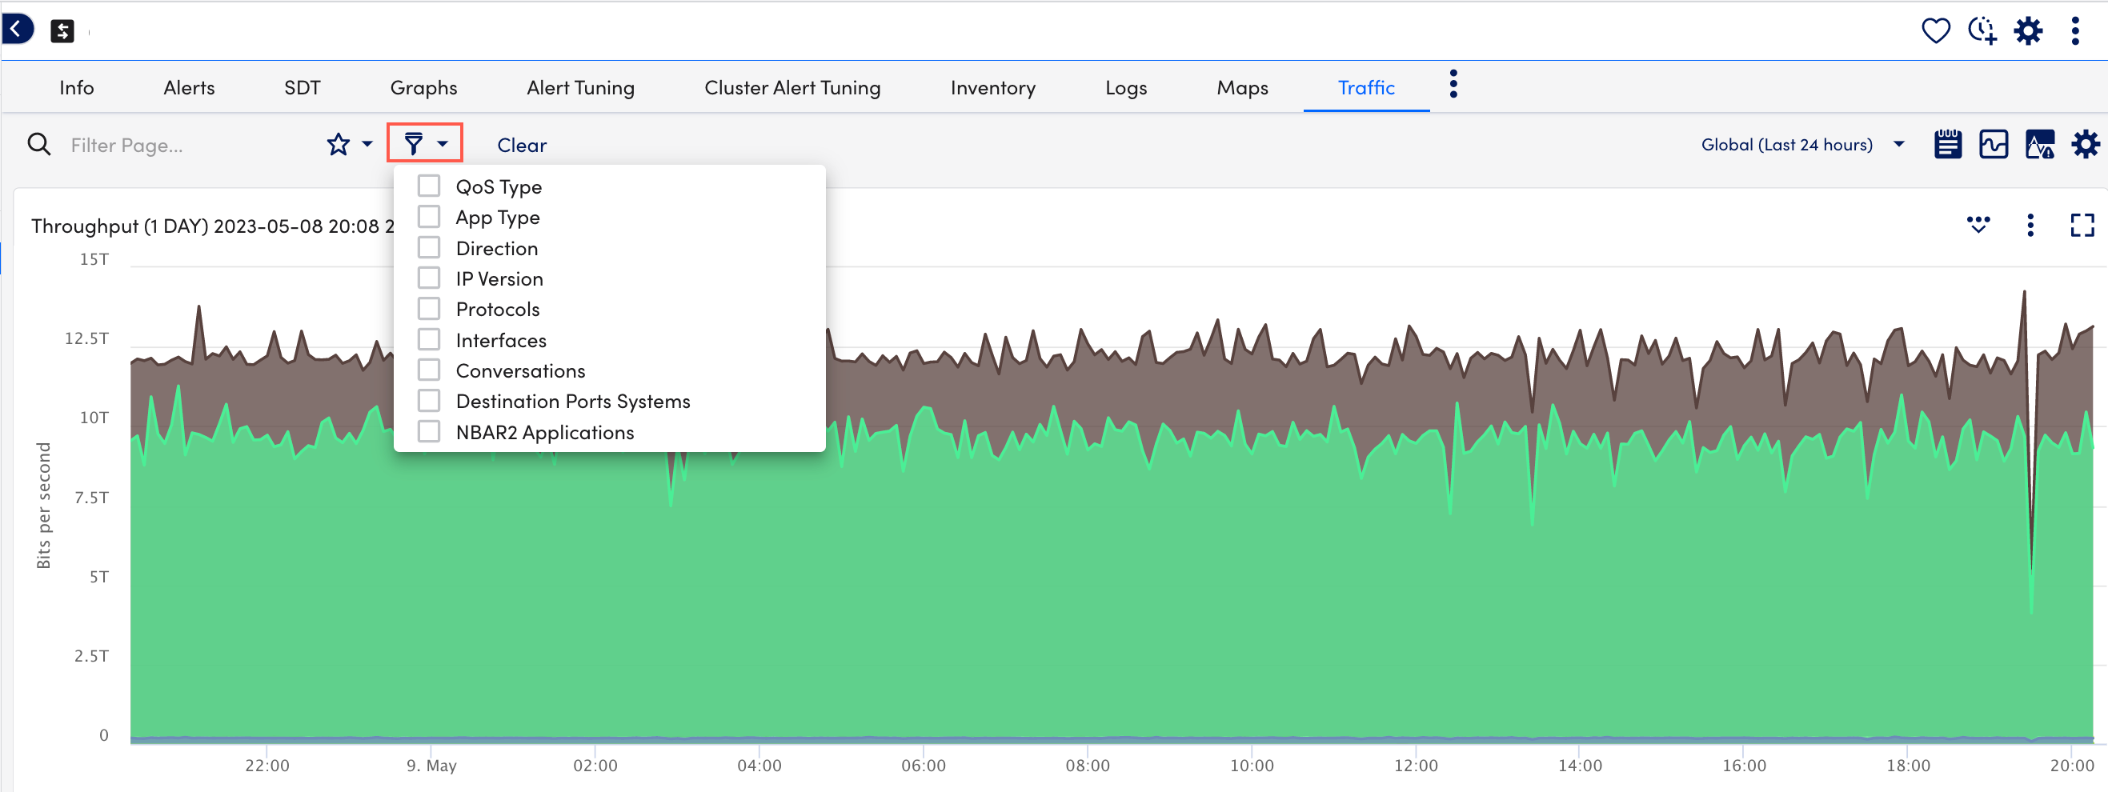
Task: Open the Inventory tab
Action: (992, 87)
